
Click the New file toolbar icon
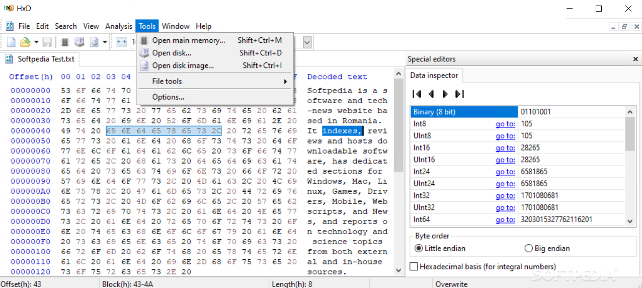[x=11, y=42]
